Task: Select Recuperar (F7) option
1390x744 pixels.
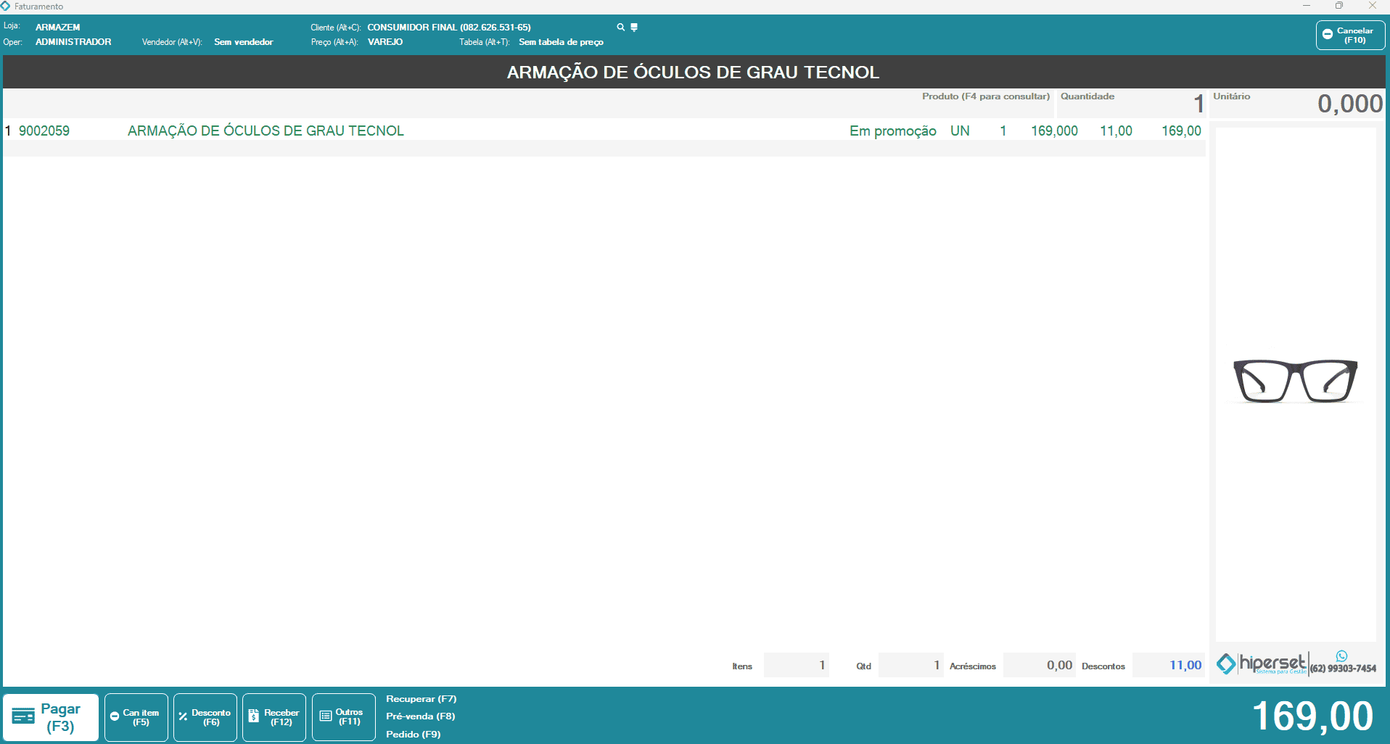Action: pyautogui.click(x=421, y=699)
